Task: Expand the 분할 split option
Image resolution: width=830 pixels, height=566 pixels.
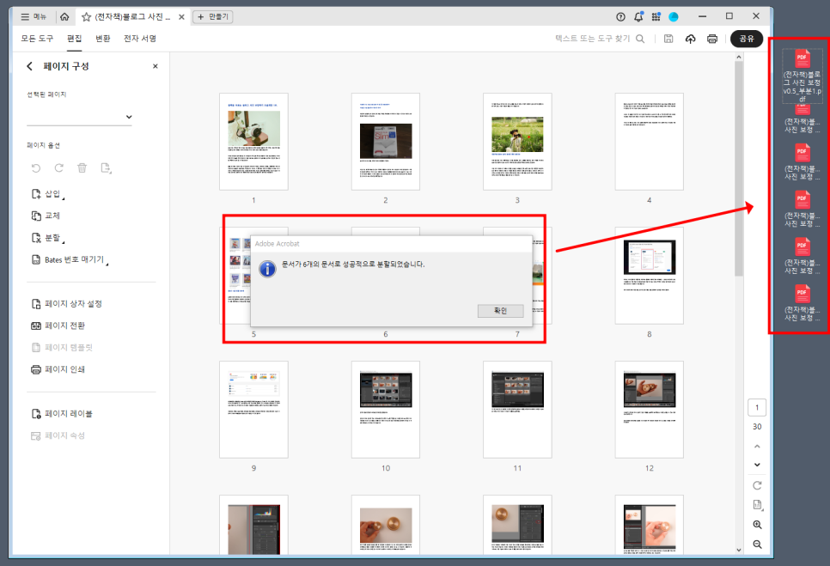Action: tap(47, 238)
